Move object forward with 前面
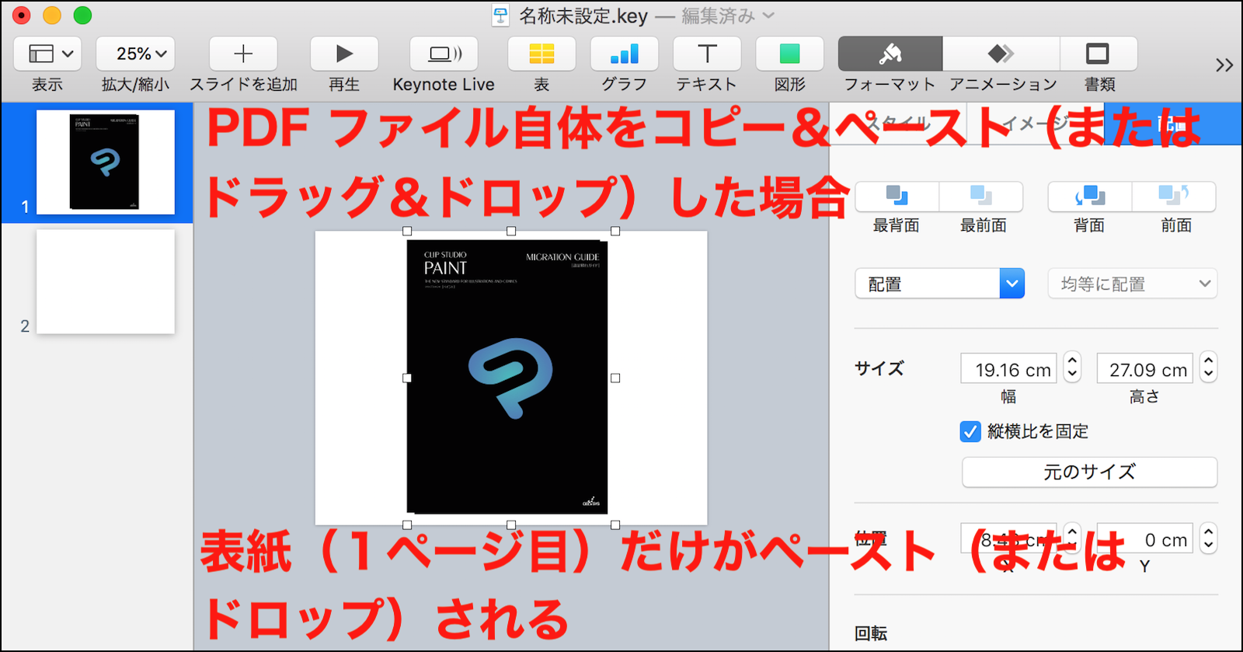Image resolution: width=1243 pixels, height=652 pixels. click(x=1174, y=196)
